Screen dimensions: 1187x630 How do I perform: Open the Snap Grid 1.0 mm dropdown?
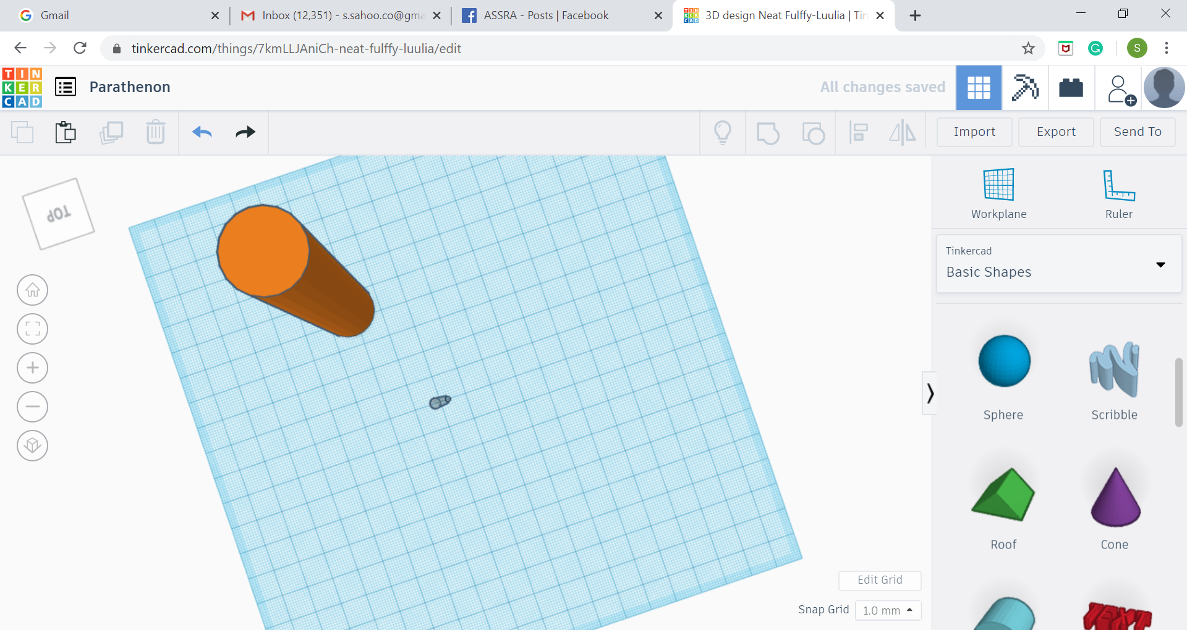[x=888, y=610]
